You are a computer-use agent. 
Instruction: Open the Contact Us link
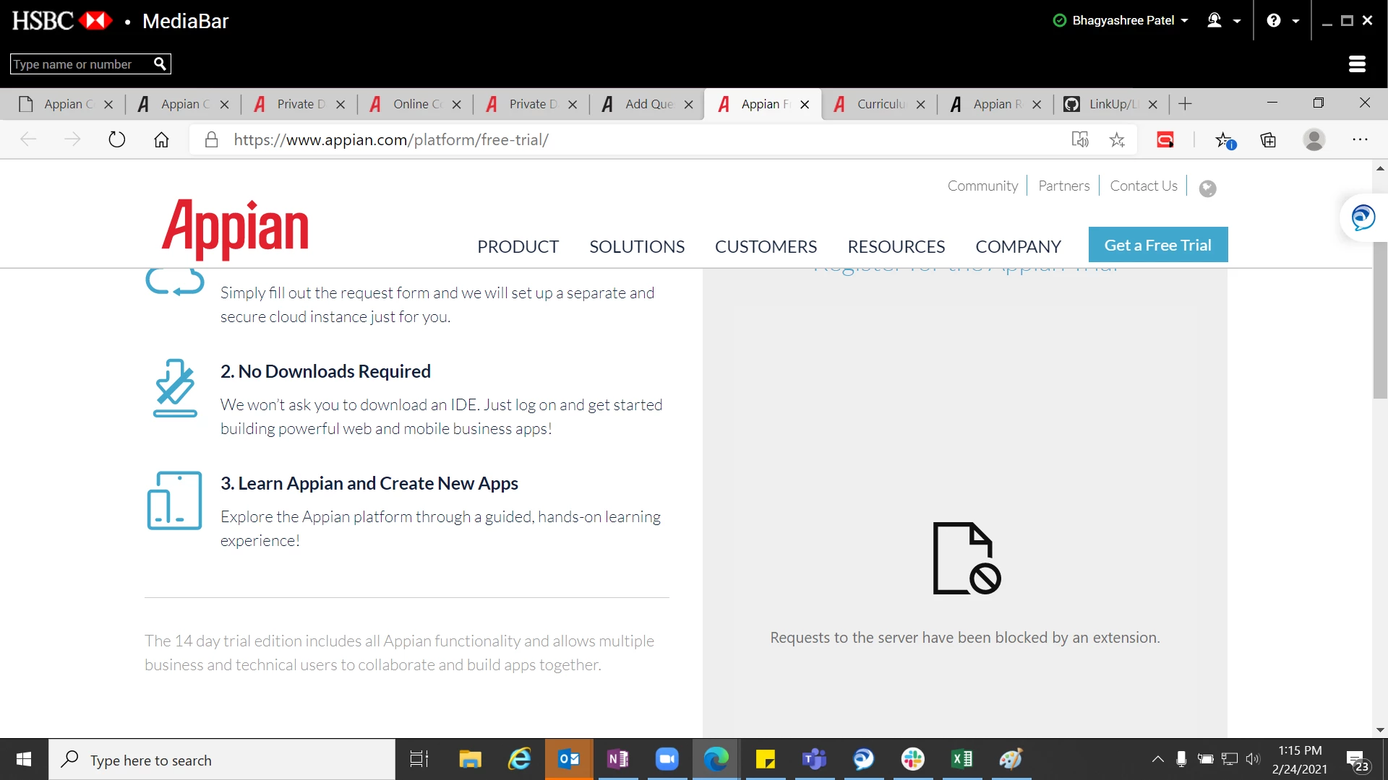tap(1144, 186)
